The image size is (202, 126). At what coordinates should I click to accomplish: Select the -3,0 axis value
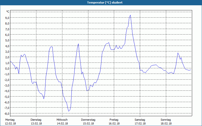(7, 85)
